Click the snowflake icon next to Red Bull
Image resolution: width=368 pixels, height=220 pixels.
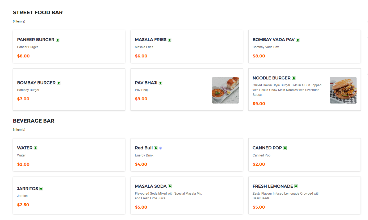click(x=161, y=148)
